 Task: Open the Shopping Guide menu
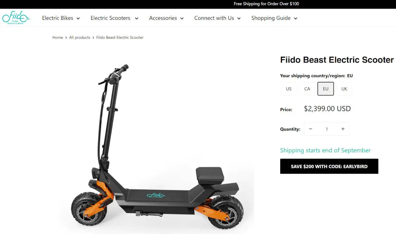click(274, 18)
